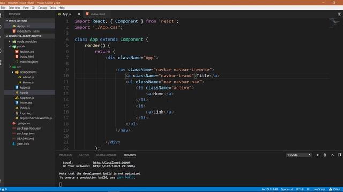Screen dimensions: 343x192
Task: Collapse the components folder
Action: (x=28, y=72)
